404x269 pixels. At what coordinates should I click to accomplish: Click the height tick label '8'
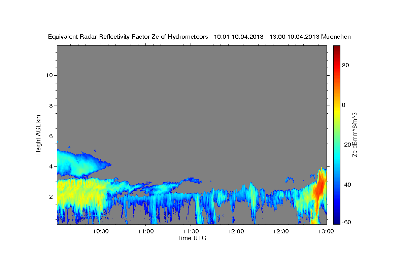(x=50, y=106)
